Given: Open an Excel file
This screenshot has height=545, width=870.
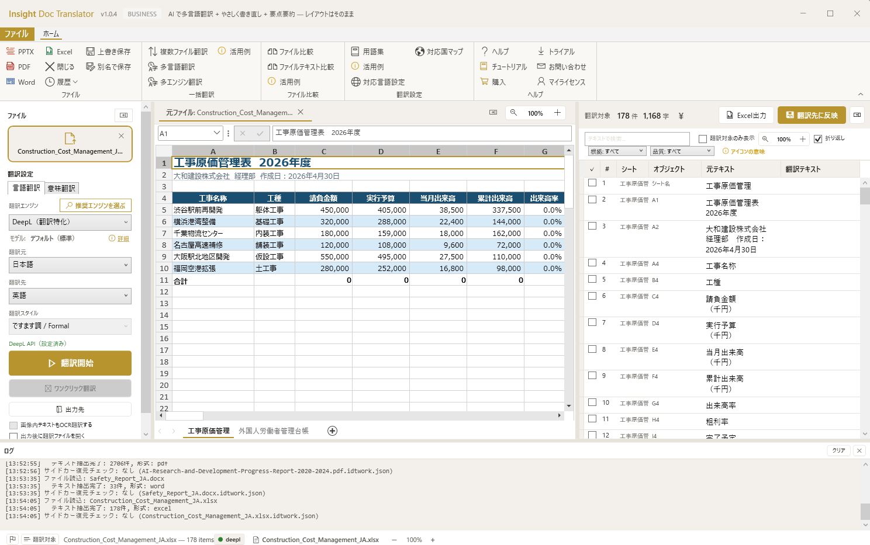Looking at the screenshot, I should click(x=58, y=51).
